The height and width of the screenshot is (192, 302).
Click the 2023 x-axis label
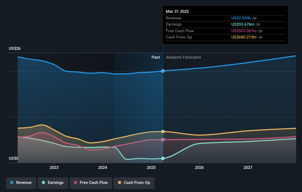click(x=54, y=168)
